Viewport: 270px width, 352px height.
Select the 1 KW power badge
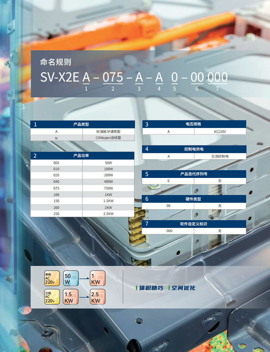98,279
